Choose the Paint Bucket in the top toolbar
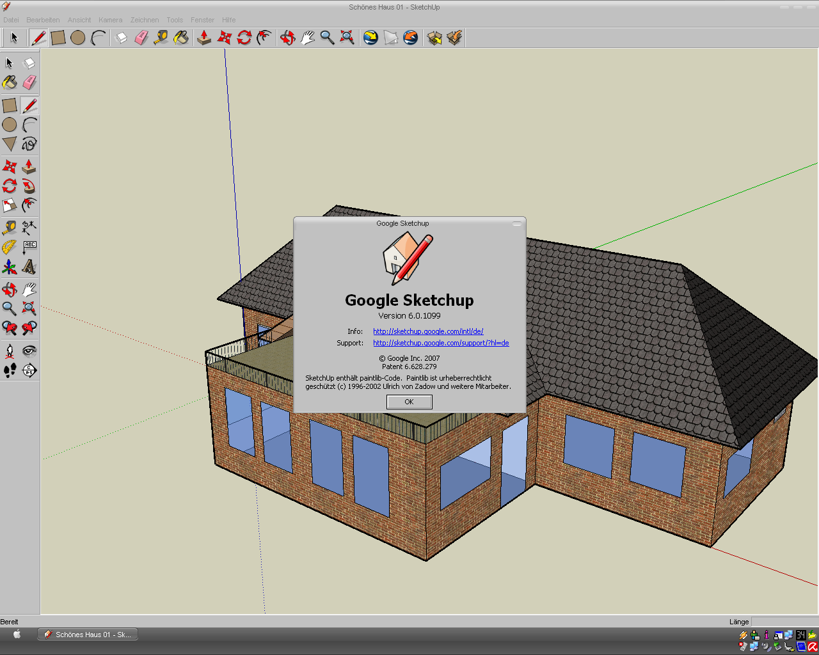The width and height of the screenshot is (819, 655). pos(181,38)
